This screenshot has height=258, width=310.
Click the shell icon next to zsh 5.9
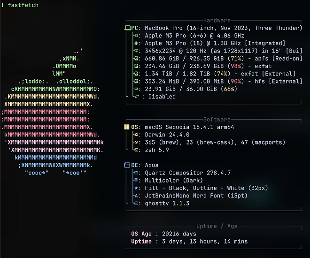pyautogui.click(x=136, y=150)
